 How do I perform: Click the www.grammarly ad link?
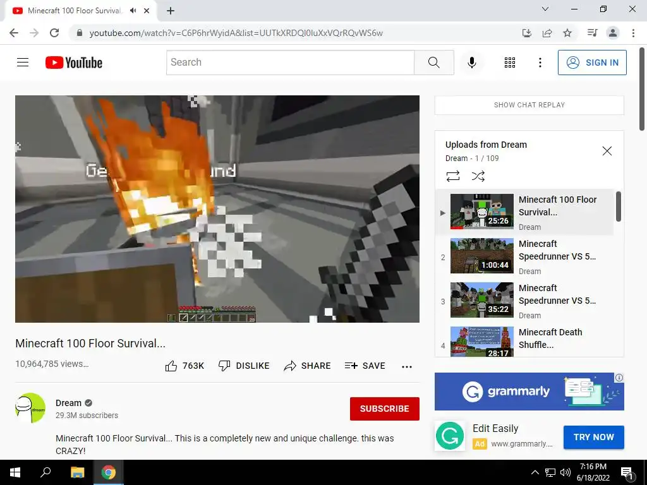[x=521, y=444]
